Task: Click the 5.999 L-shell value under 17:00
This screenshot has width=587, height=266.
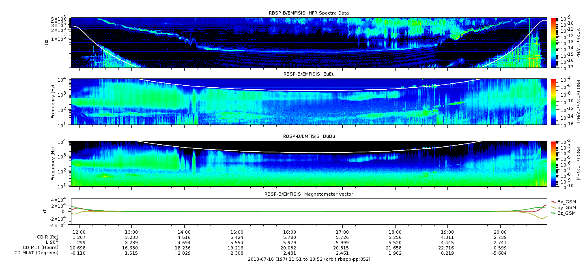Action: pos(342,242)
